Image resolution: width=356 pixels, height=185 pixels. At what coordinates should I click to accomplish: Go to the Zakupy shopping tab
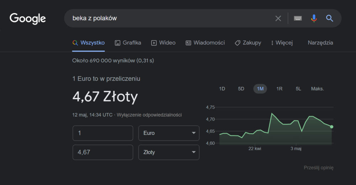(x=248, y=43)
